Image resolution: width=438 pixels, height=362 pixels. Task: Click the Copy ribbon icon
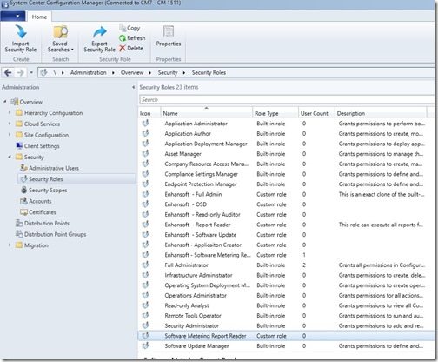click(x=123, y=28)
